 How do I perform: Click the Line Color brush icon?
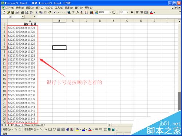tap(83, 129)
